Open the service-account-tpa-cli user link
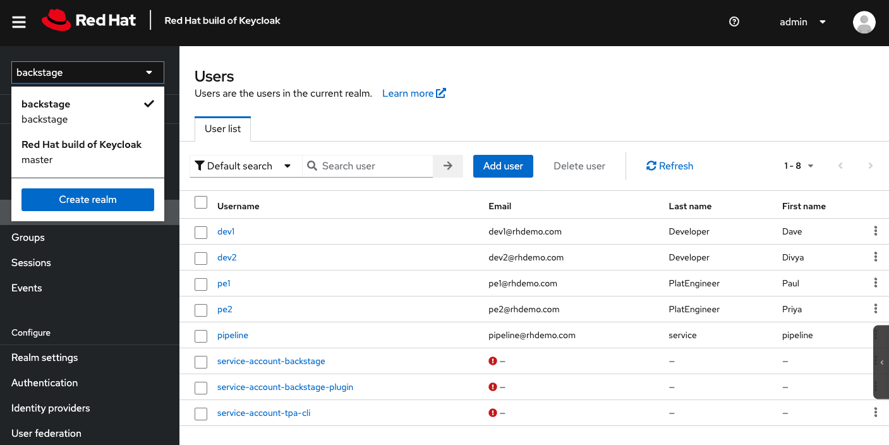The height and width of the screenshot is (445, 889). coord(263,413)
